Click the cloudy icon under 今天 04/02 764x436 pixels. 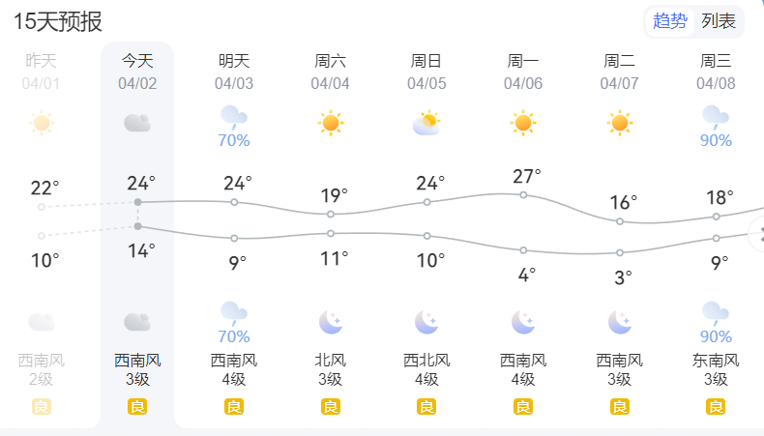[x=137, y=123]
